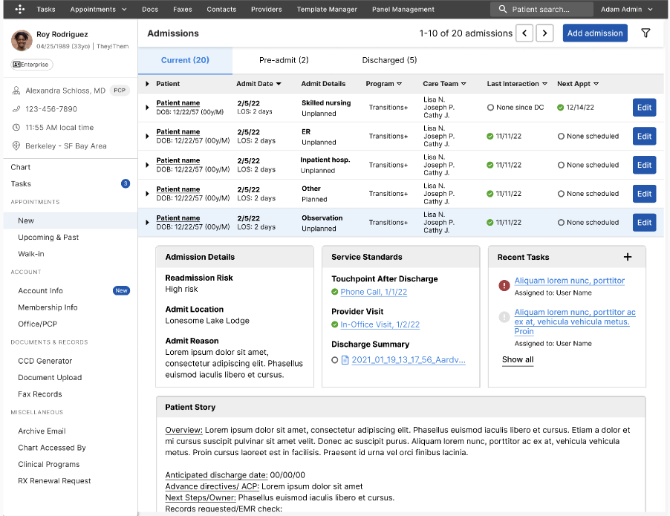This screenshot has width=670, height=516.
Task: Click the location pin icon beside Berkeley
Action: (16, 146)
